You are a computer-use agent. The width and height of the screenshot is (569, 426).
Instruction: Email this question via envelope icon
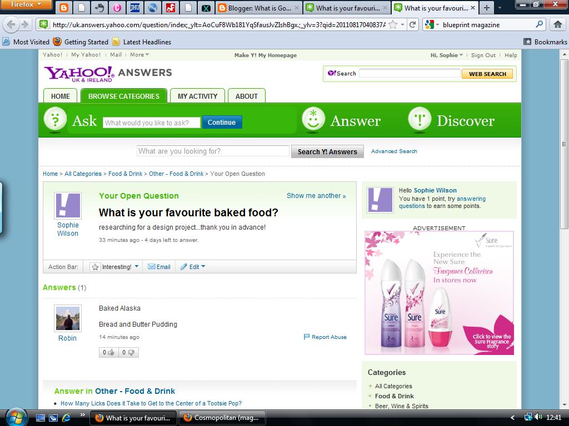pyautogui.click(x=151, y=267)
